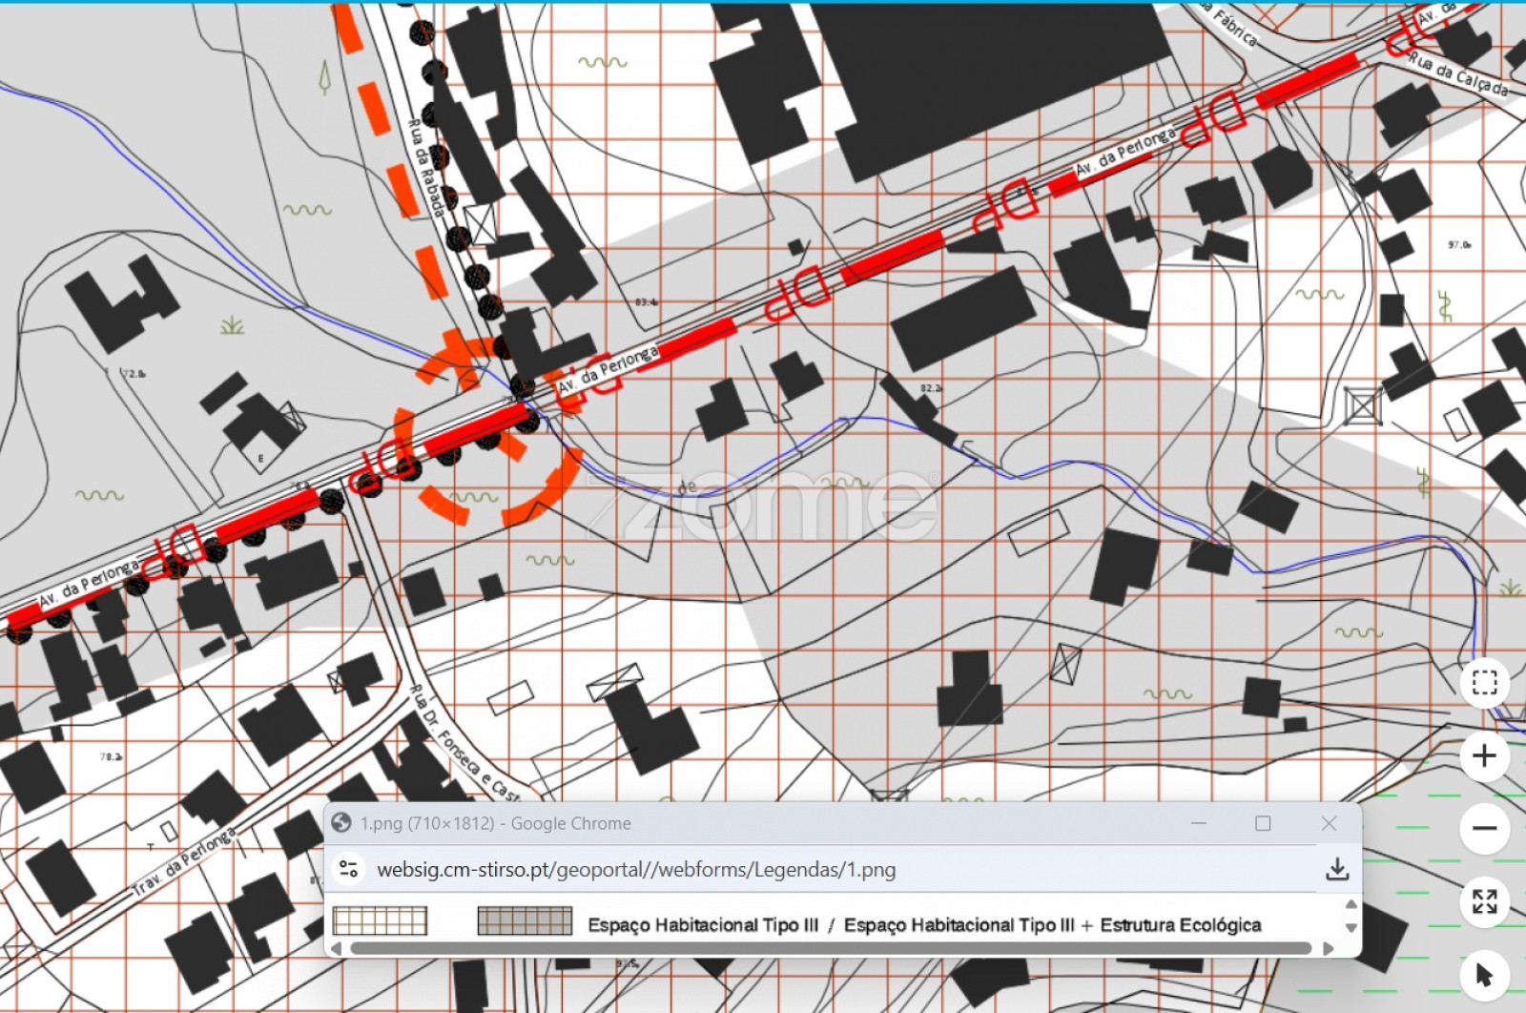Zoom in with the plus button
This screenshot has height=1013, width=1526.
coord(1484,756)
